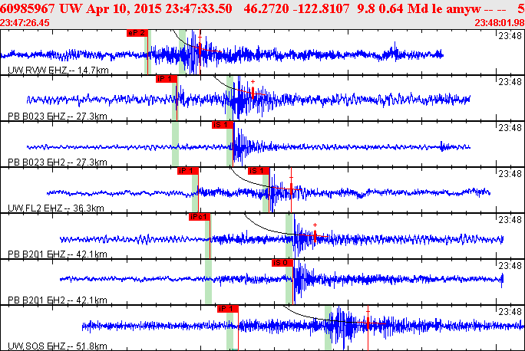Click the 23:48 time tick label on B201 EH2 trace
Screen dimensions: 525x351
pos(510,266)
